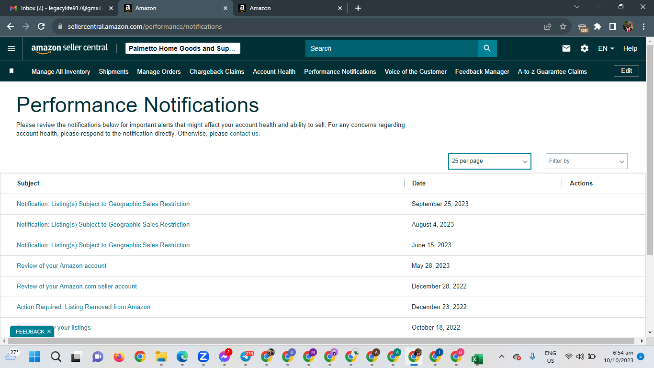
Task: Click the extension icon with the Off badge
Action: pyautogui.click(x=583, y=27)
